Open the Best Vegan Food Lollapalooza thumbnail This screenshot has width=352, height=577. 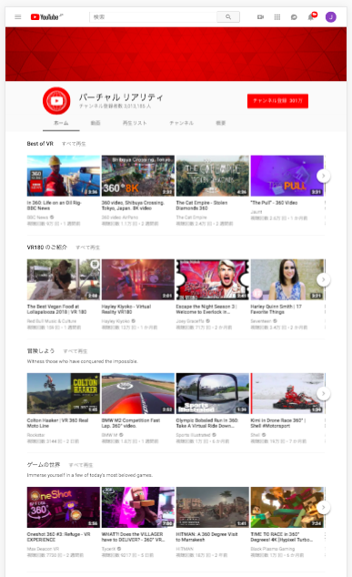(64, 279)
